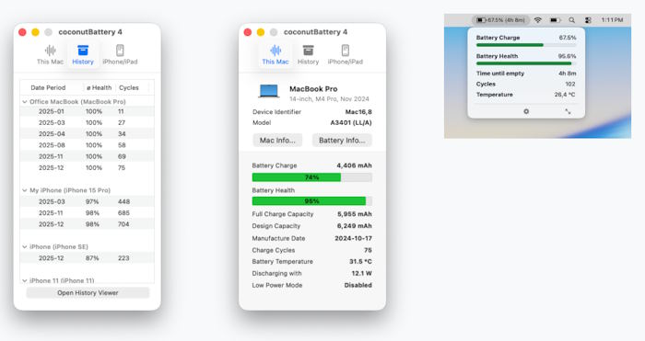Image resolution: width=645 pixels, height=341 pixels.
Task: Select the 2025-12 row with 704 cycles
Action: click(88, 224)
